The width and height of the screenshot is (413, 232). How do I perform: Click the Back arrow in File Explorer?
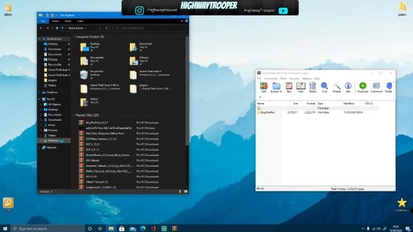(41, 28)
